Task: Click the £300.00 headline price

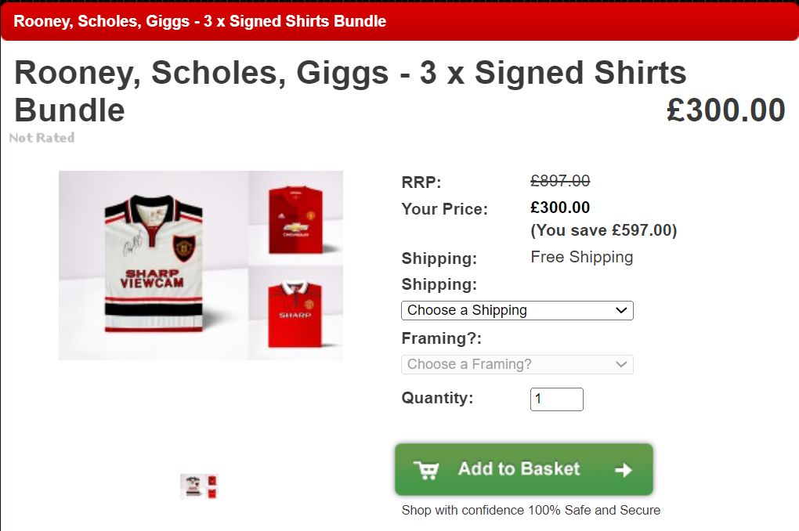Action: 725,110
